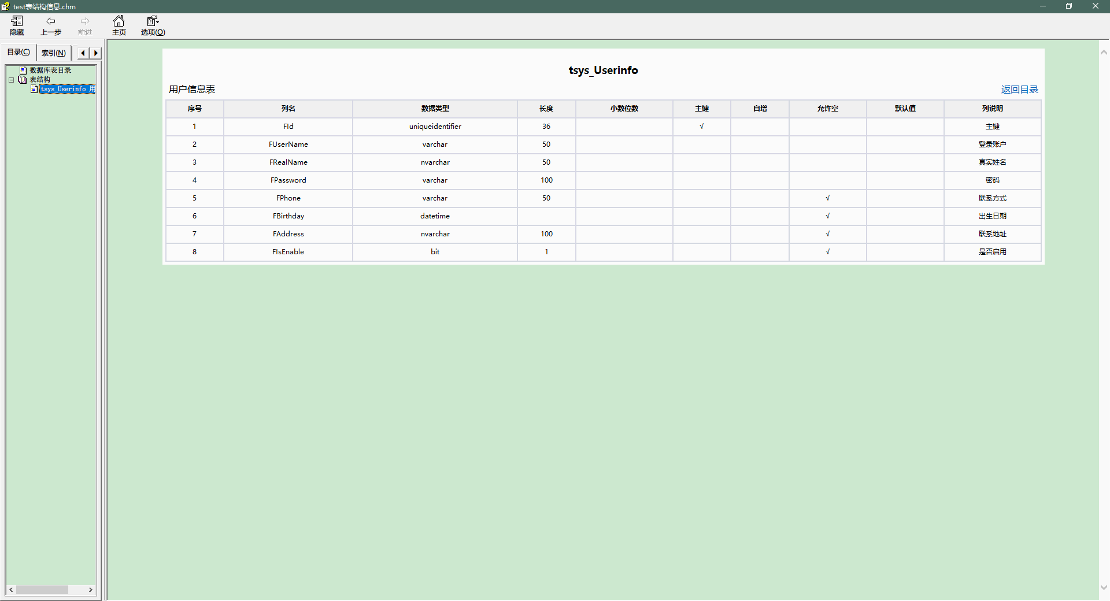This screenshot has height=601, width=1110.
Task: Click the 数据类型 column header
Action: coord(435,109)
